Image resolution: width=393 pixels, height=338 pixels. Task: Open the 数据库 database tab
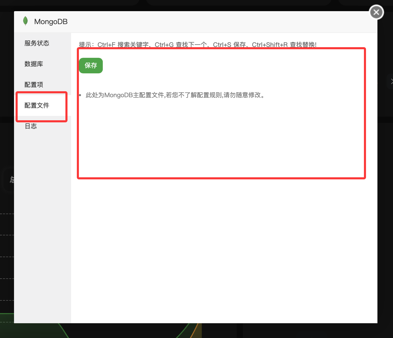[x=33, y=64]
